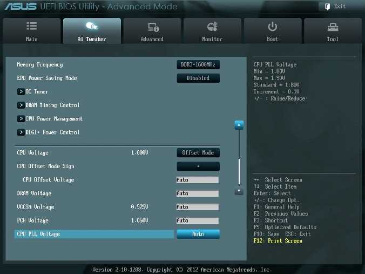The image size is (365, 274).
Task: Expand DRAM Timing Control submenu arrow
Action: click(x=21, y=105)
